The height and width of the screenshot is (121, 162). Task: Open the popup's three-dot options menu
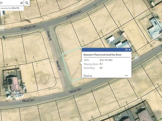tap(126, 76)
